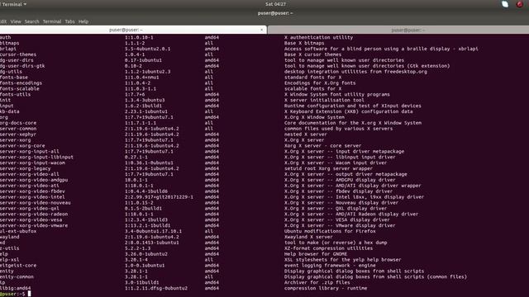Click "tool to make (or reverse) a hex dump"
The width and height of the screenshot is (529, 297).
(x=336, y=243)
